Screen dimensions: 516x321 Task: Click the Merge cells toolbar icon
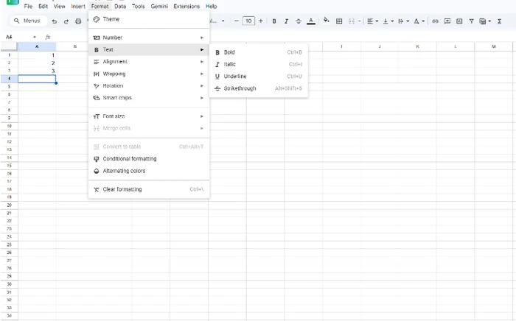pos(352,21)
